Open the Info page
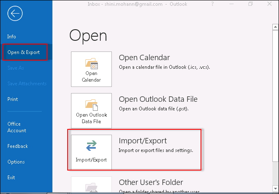Image resolution: width=279 pixels, height=194 pixels. coord(12,37)
